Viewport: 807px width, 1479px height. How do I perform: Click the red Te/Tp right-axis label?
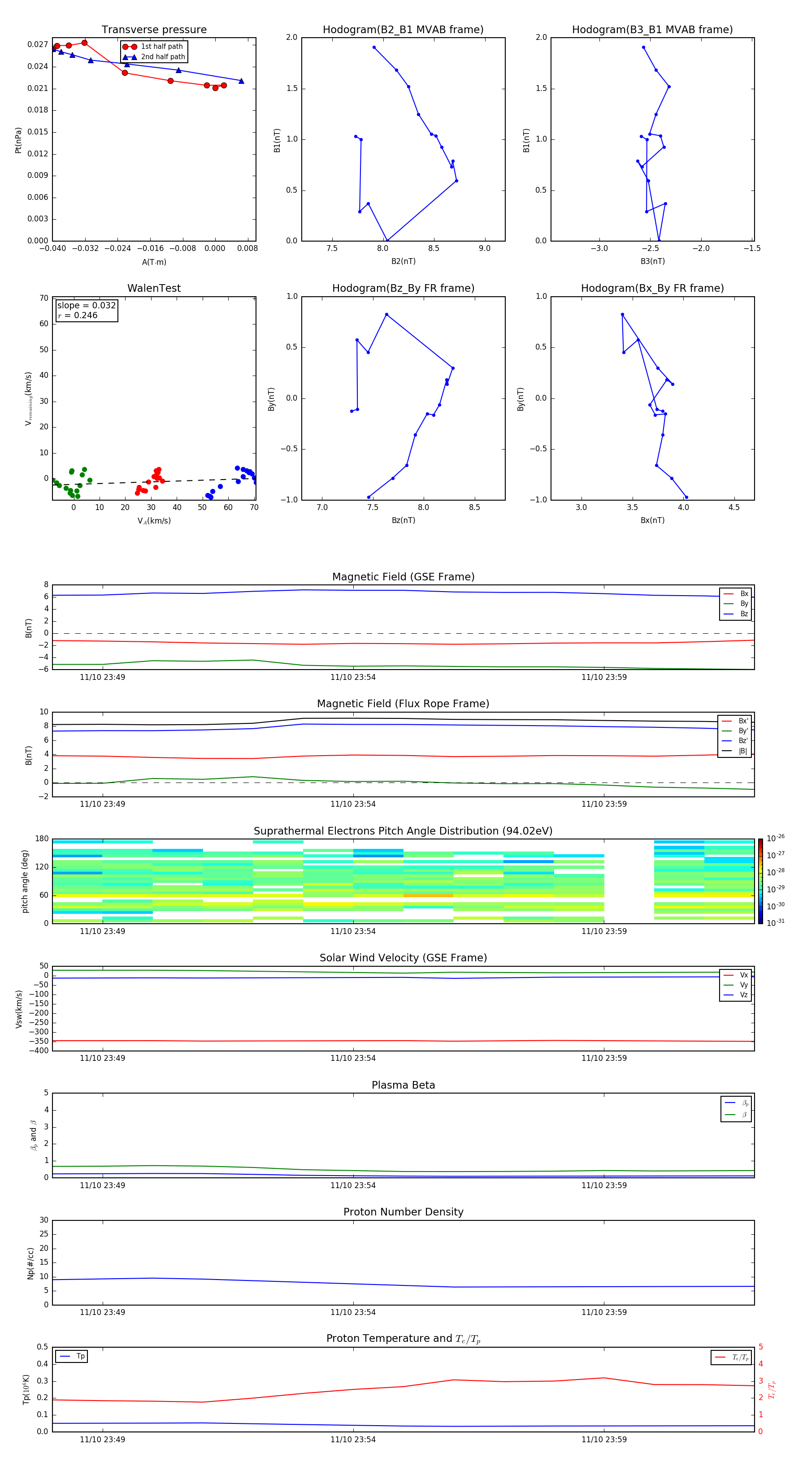[x=772, y=1389]
